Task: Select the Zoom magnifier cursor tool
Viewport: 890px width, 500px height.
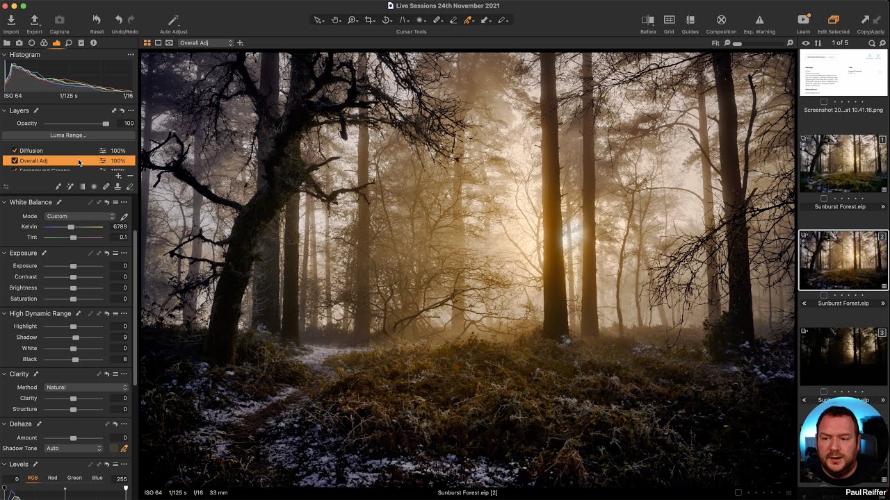Action: [x=353, y=20]
